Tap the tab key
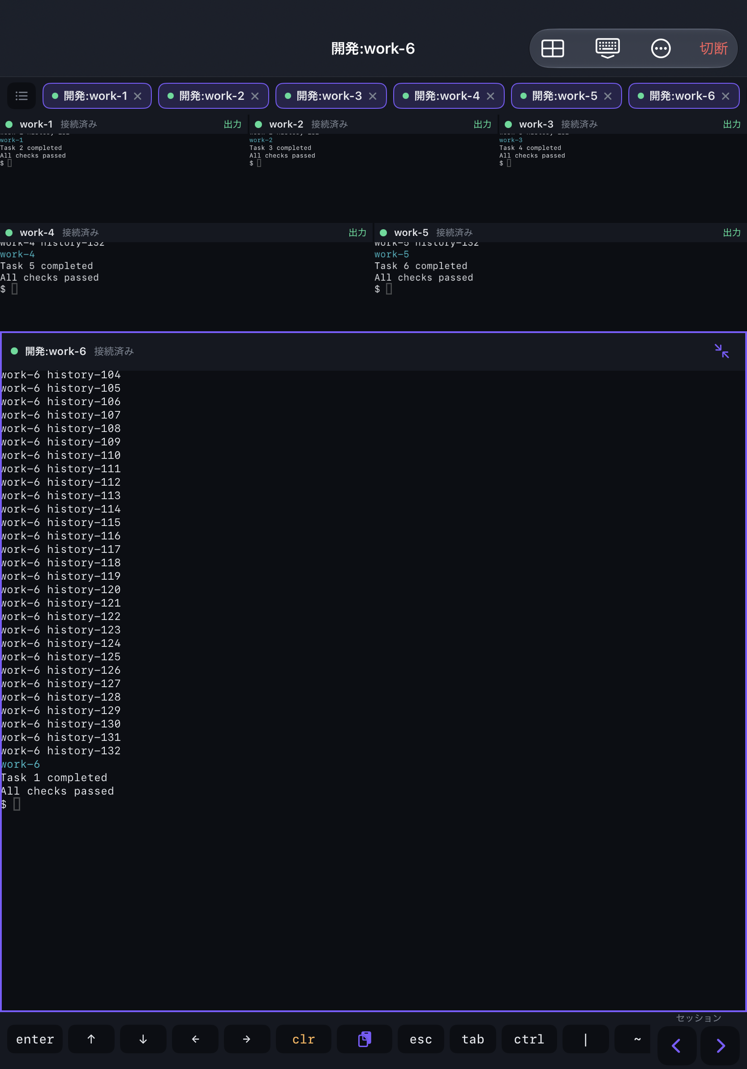Screen dimensions: 747x1069 coord(472,1039)
